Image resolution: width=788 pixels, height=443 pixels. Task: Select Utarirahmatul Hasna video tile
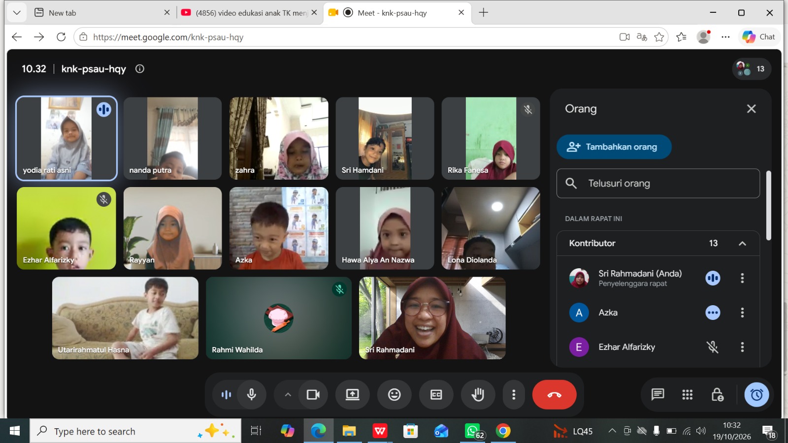click(x=125, y=318)
